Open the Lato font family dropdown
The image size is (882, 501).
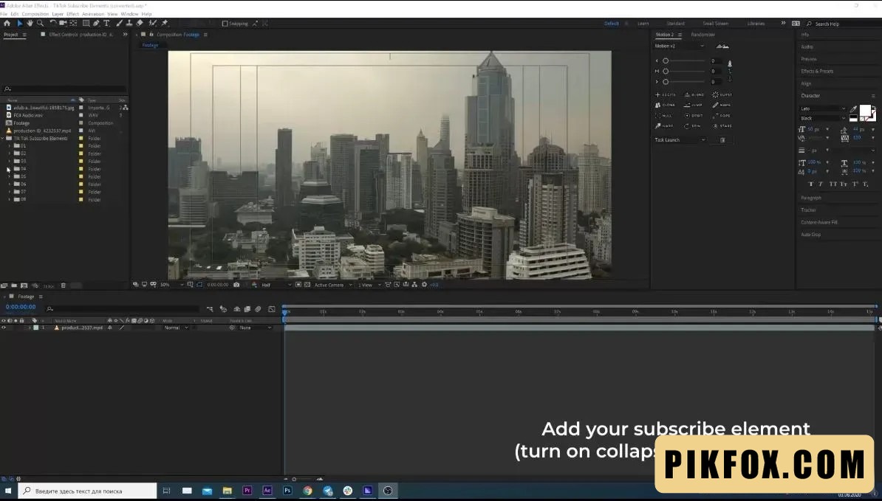click(822, 109)
